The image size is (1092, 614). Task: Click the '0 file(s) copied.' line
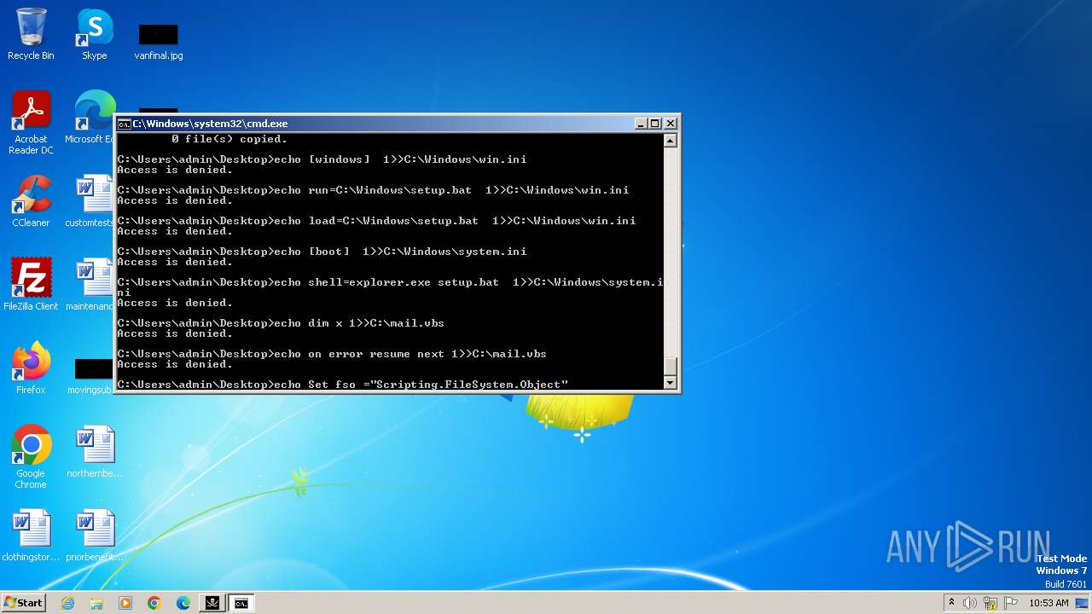point(229,139)
